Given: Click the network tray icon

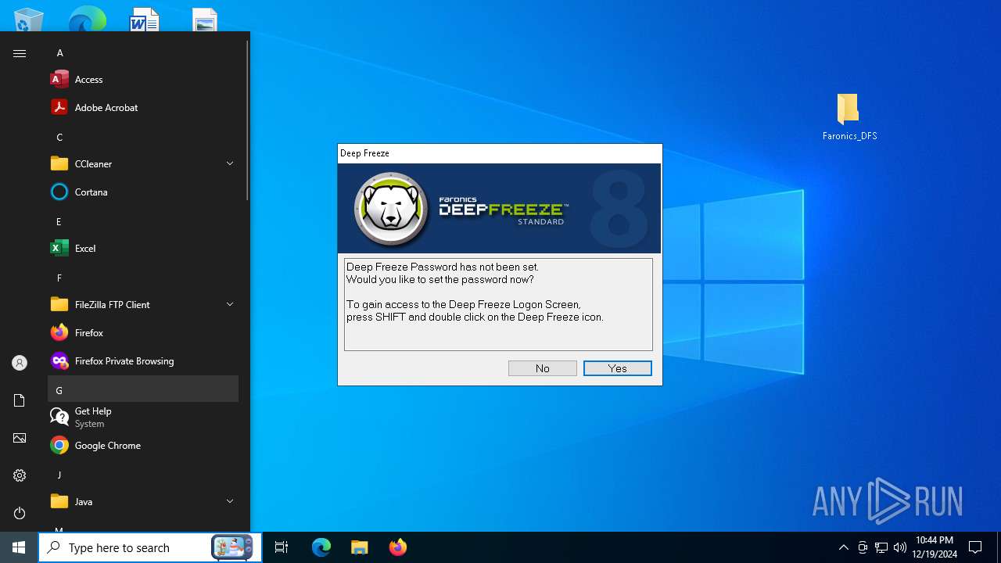Looking at the screenshot, I should tap(881, 547).
